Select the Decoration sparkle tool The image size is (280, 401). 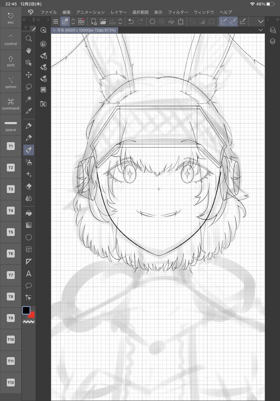coord(29,174)
